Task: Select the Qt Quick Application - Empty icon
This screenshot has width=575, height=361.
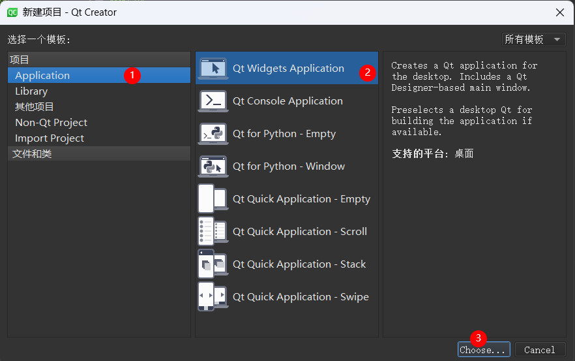Action: pos(213,199)
